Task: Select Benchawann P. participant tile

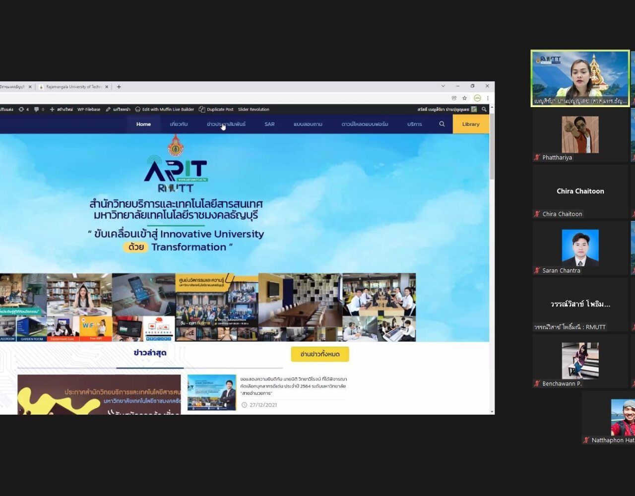Action: (x=580, y=361)
